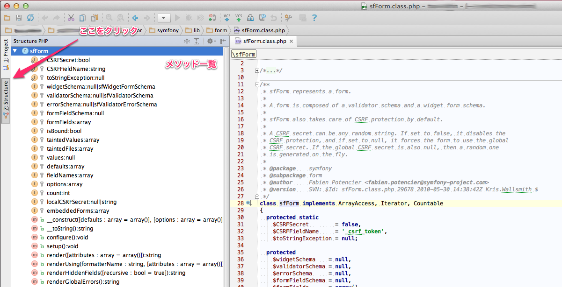
Task: Collapse the sfForm root tree node
Action: [x=15, y=51]
